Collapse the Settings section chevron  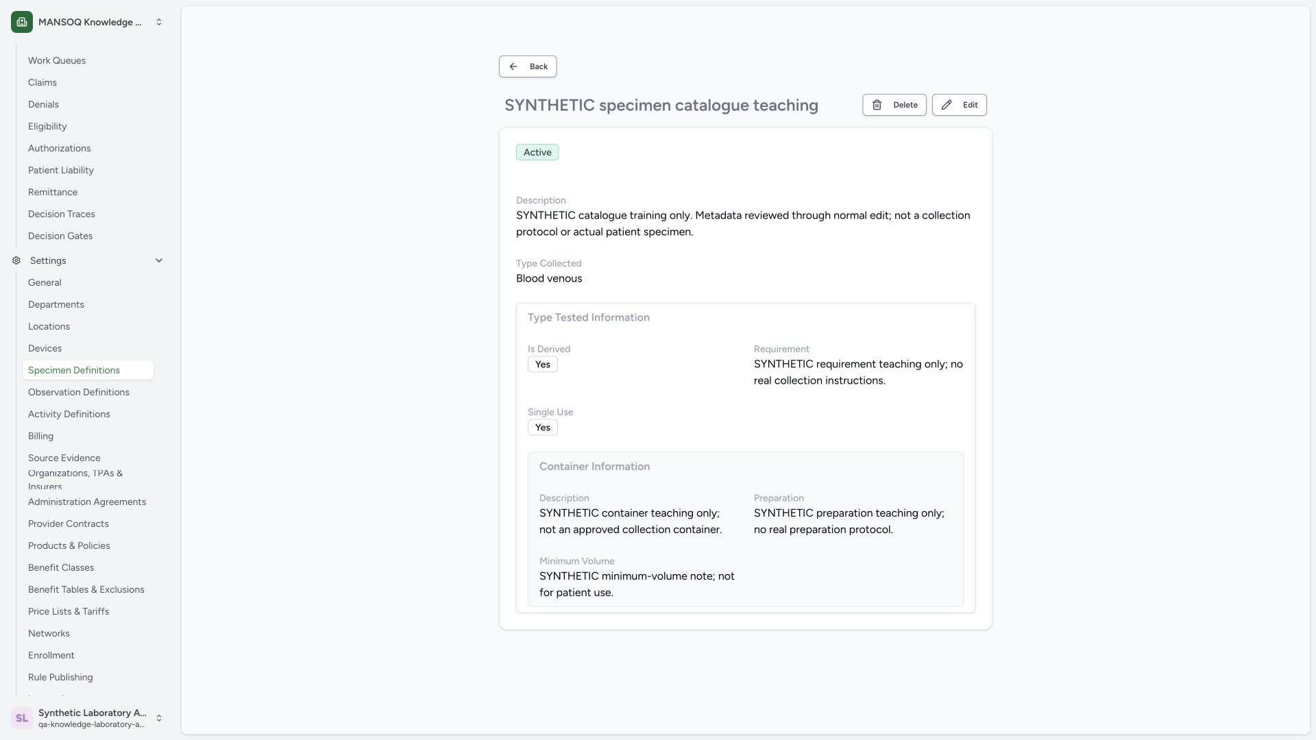tap(159, 260)
